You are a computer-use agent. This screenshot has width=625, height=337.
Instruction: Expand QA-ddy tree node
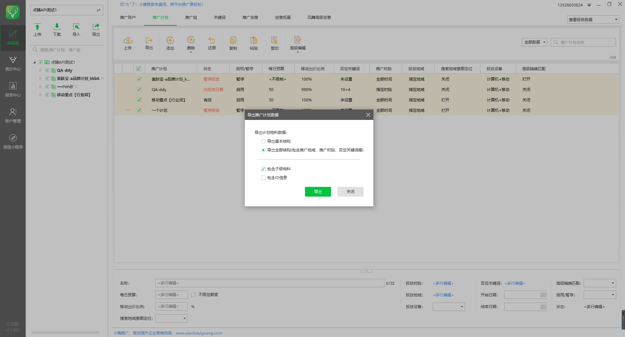[41, 71]
